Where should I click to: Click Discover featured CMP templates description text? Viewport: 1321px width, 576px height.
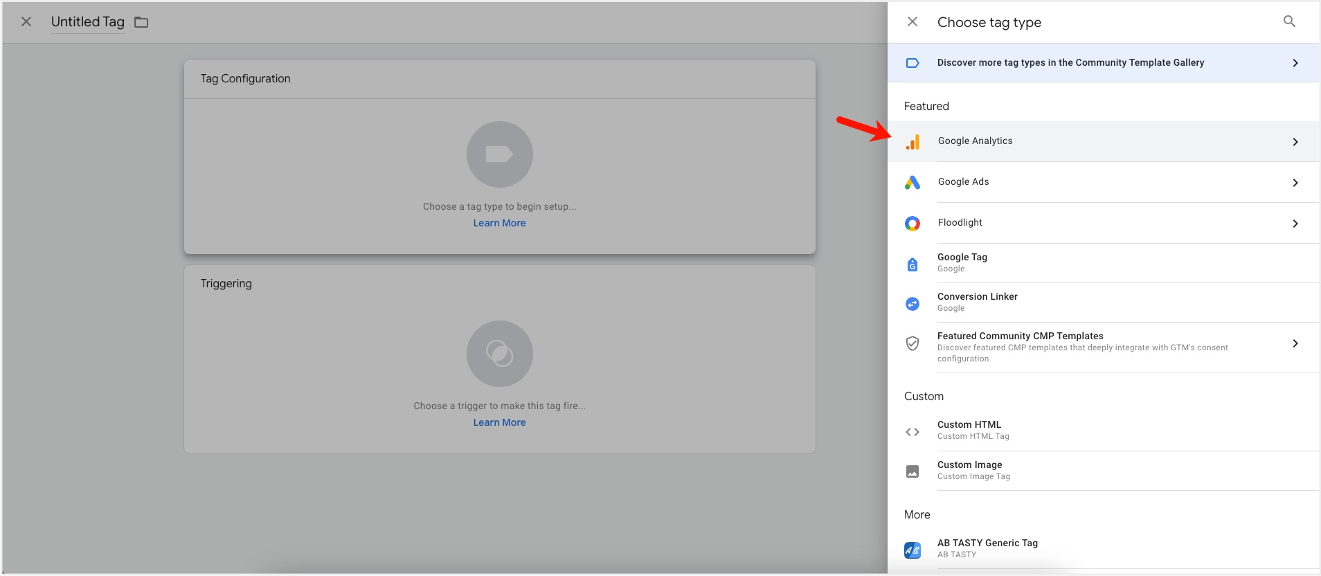(1083, 353)
